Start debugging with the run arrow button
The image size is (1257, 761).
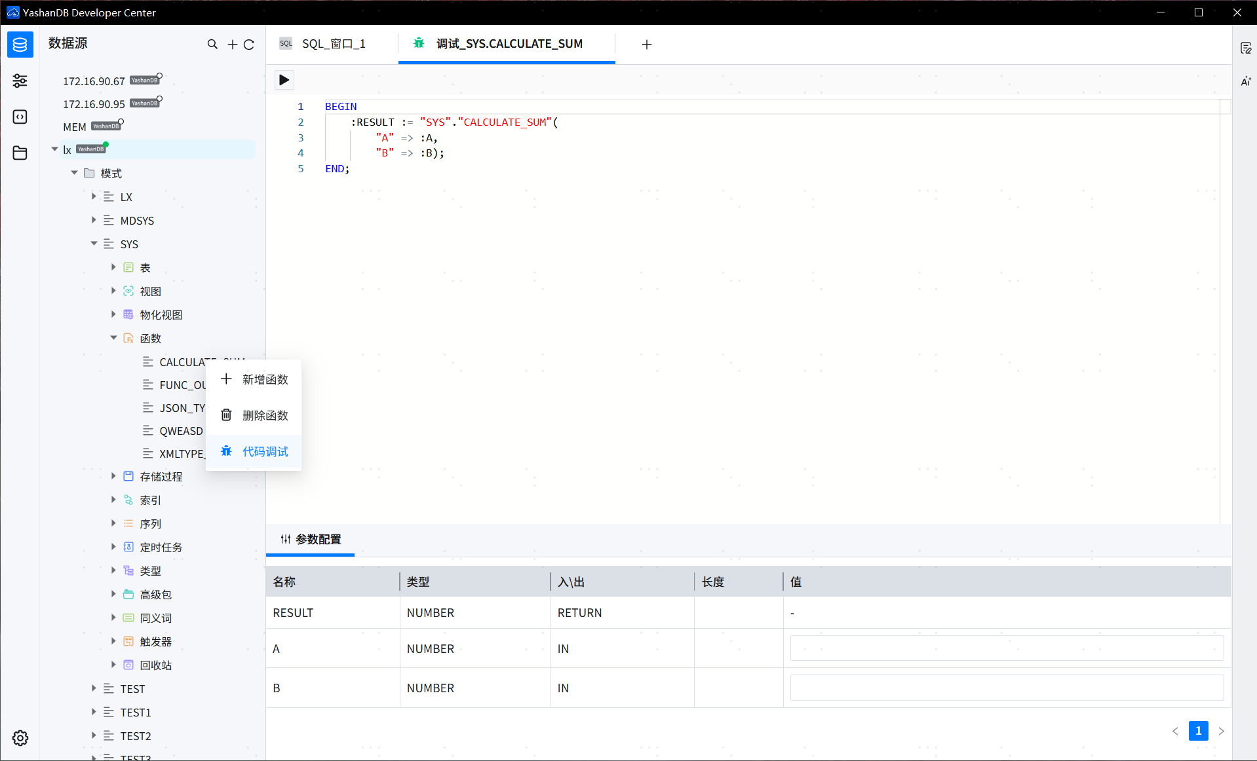(284, 79)
